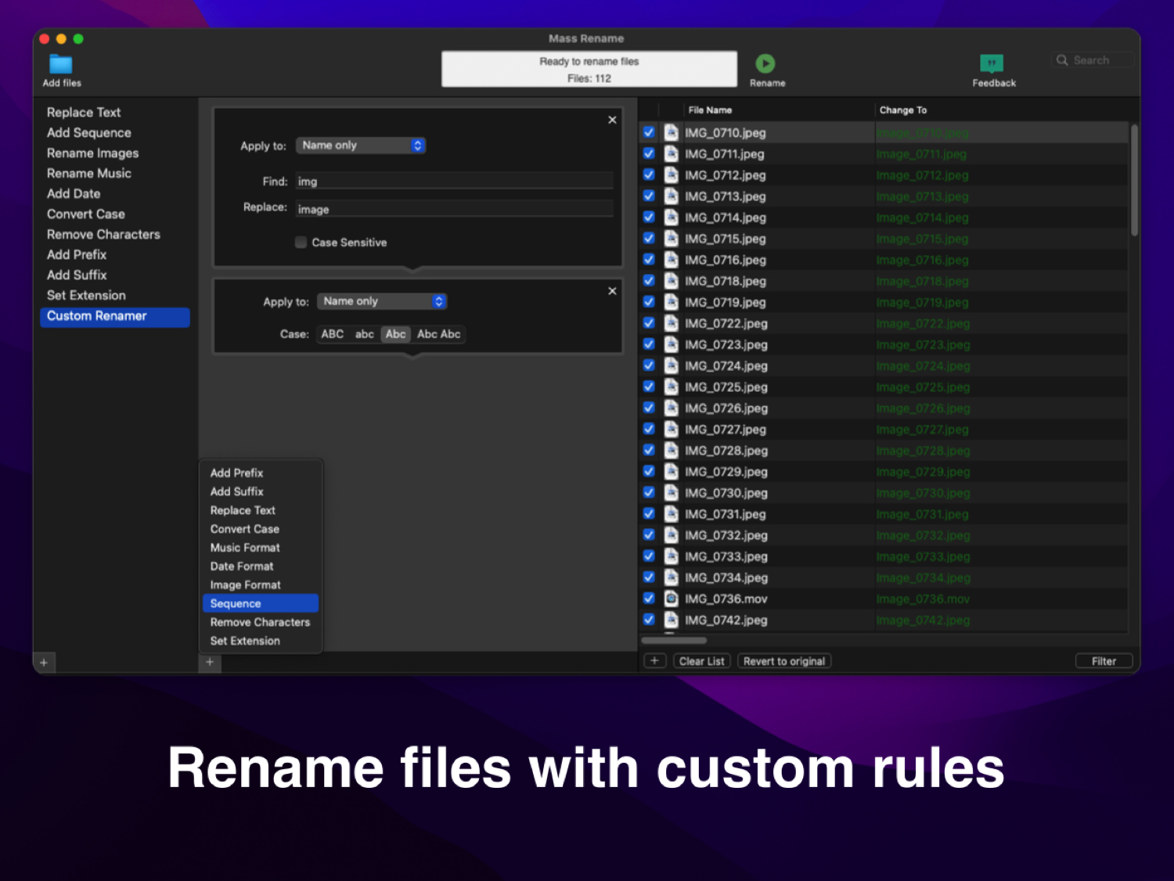Uncheck IMG_0742.jpeg in the file list
1174x881 pixels.
[x=649, y=619]
